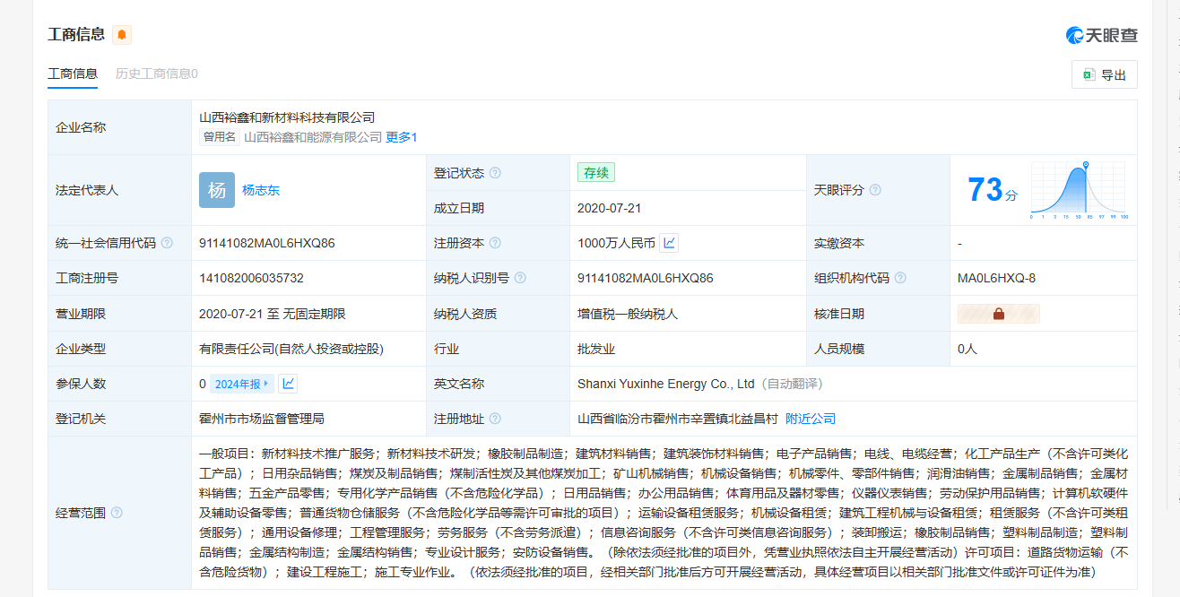This screenshot has width=1180, height=597.
Task: Export data with 导出 button
Action: click(x=1104, y=75)
